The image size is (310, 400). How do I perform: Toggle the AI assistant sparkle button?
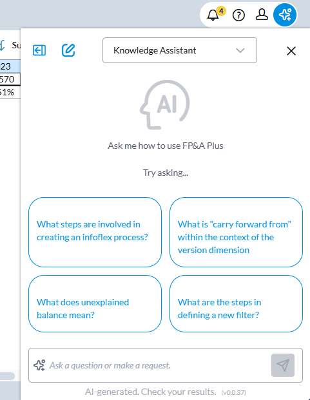point(285,15)
